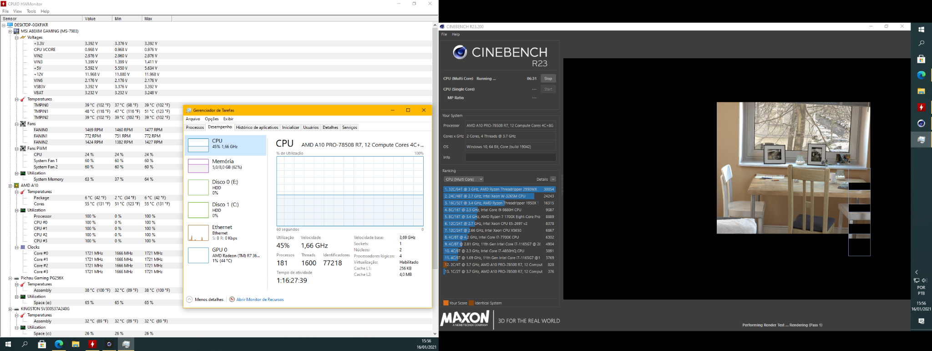Open Start menu on the vertical taskbar
Image resolution: width=932 pixels, height=351 pixels.
pos(921,30)
